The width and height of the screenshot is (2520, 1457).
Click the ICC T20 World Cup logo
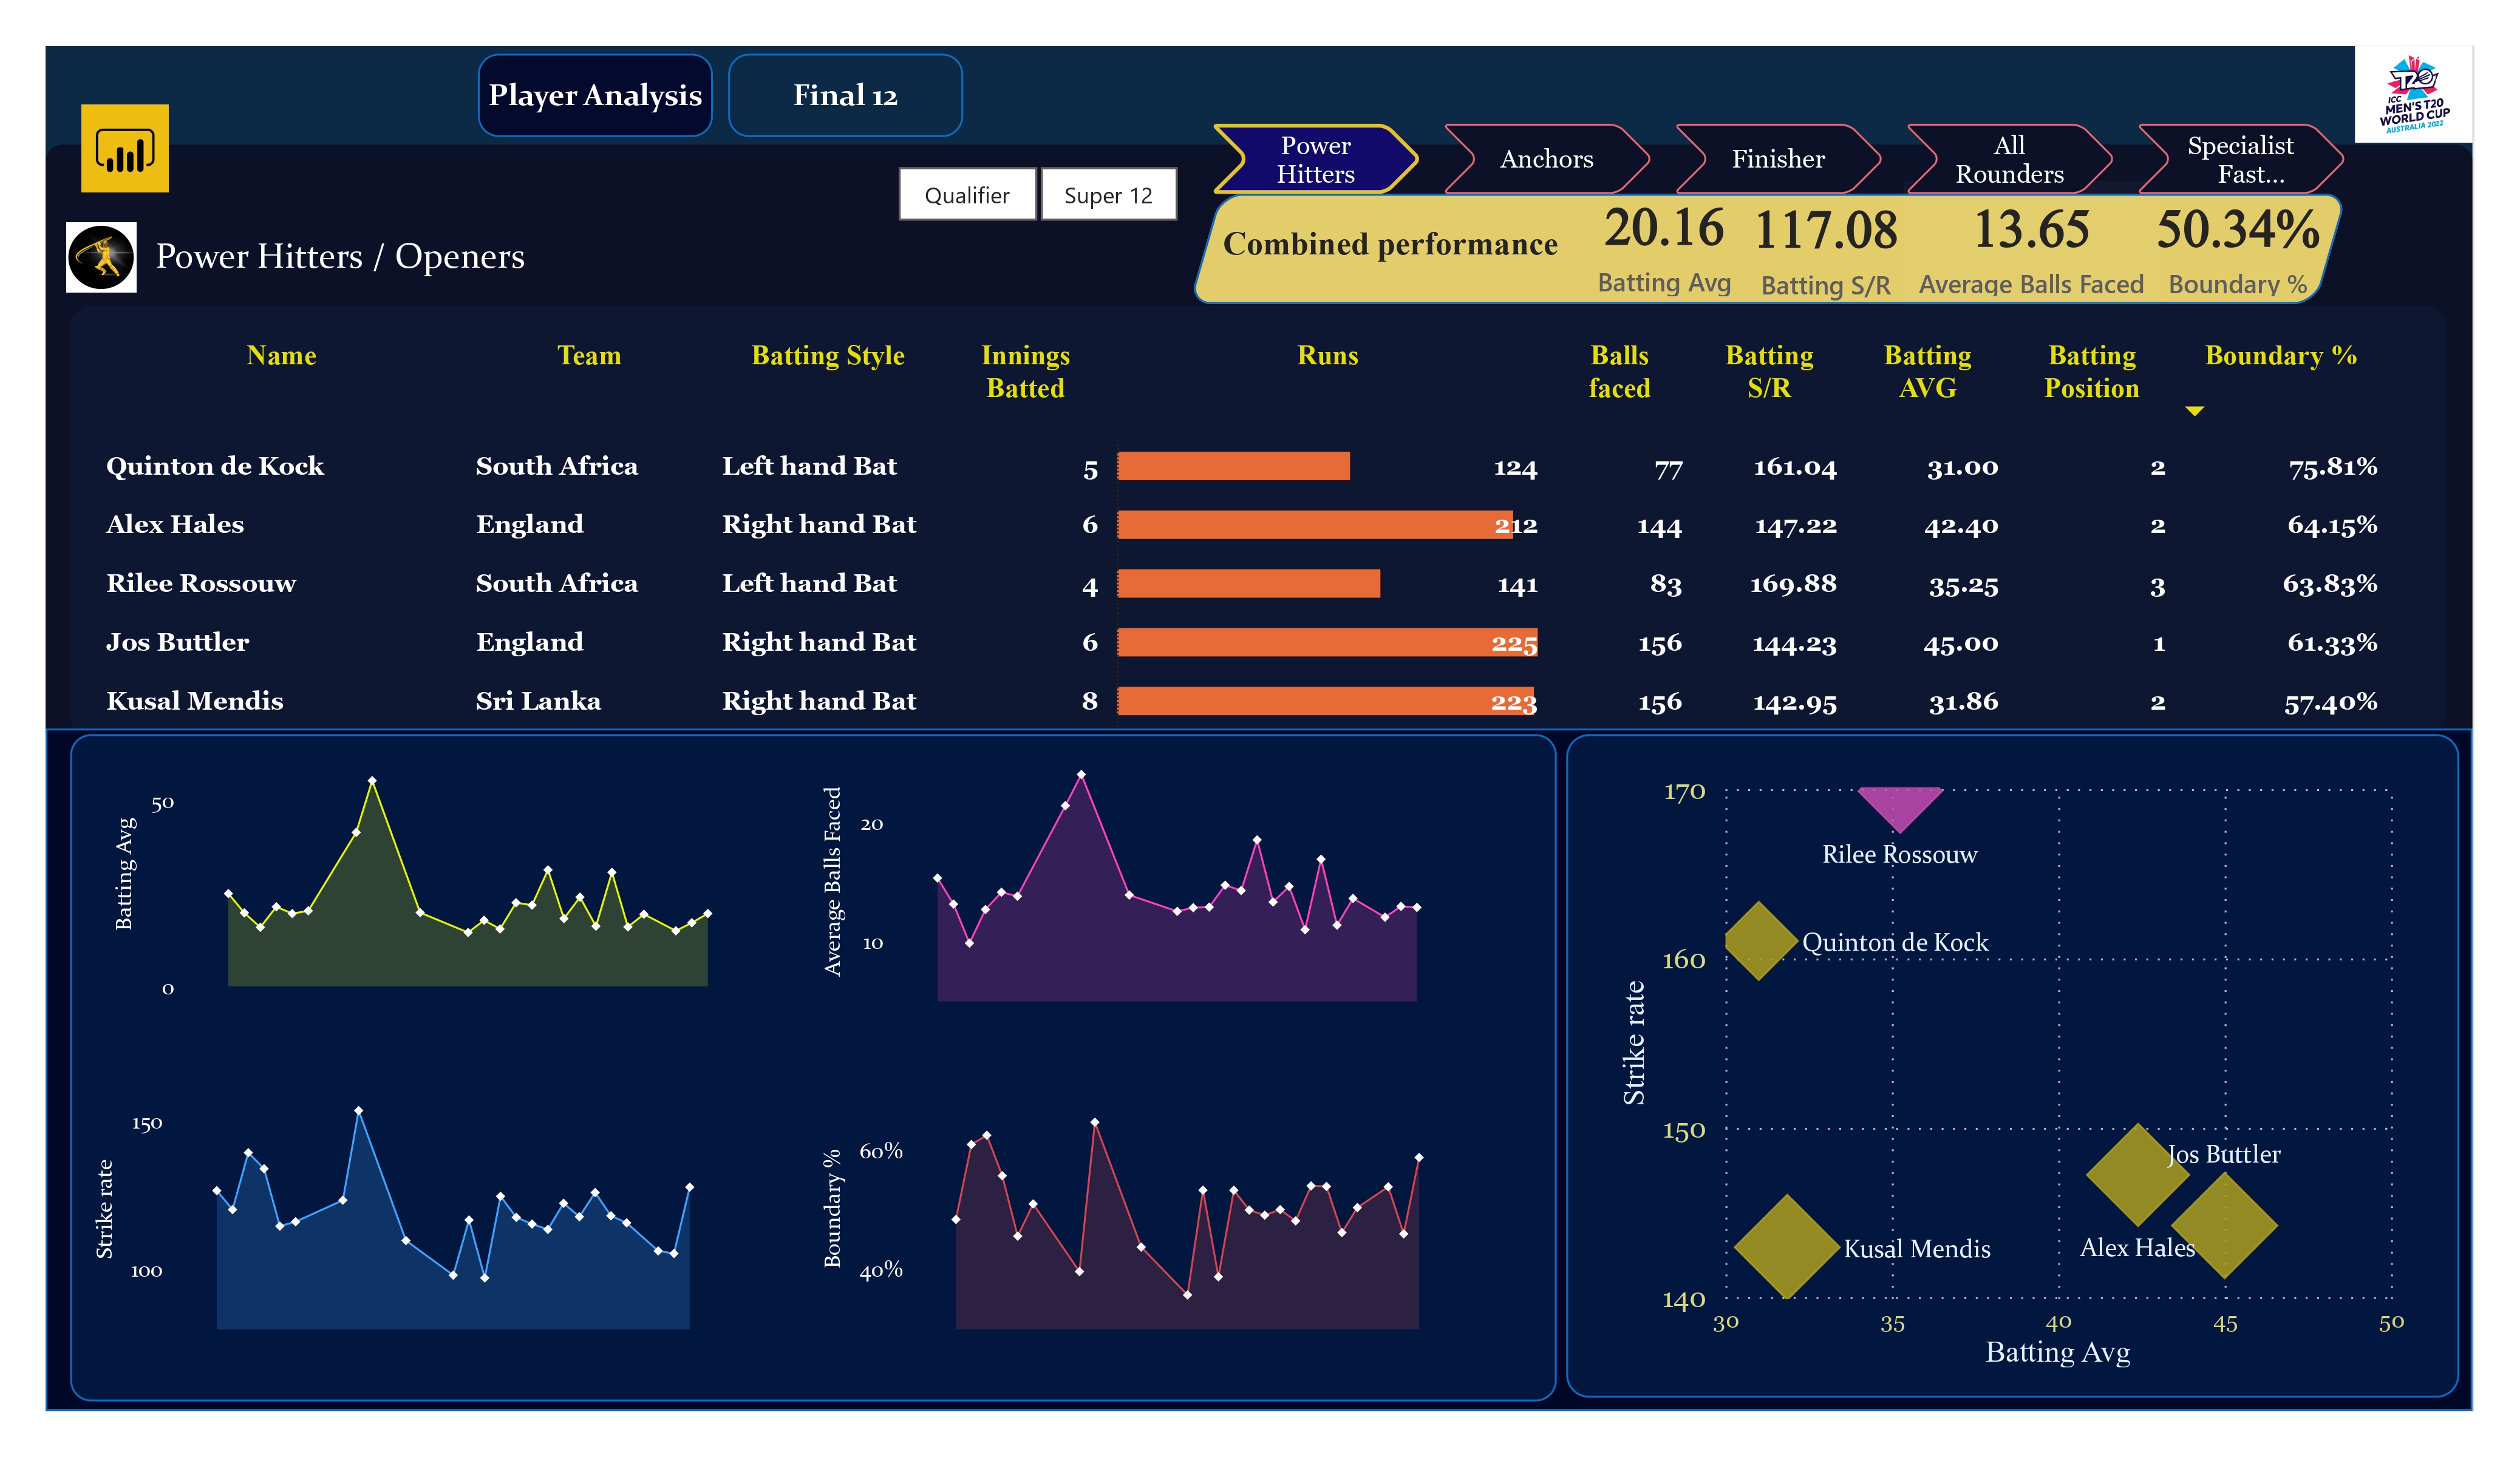coord(2413,95)
